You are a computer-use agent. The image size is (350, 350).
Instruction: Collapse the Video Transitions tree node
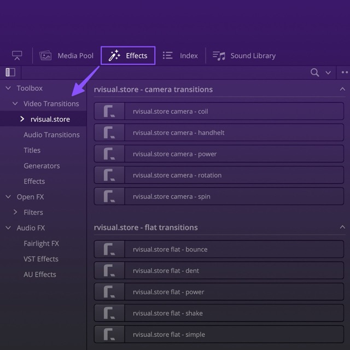15,103
